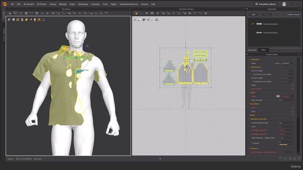Click the upload arrow icon in the 3D viewport
The image size is (303, 170).
[x=44, y=19]
